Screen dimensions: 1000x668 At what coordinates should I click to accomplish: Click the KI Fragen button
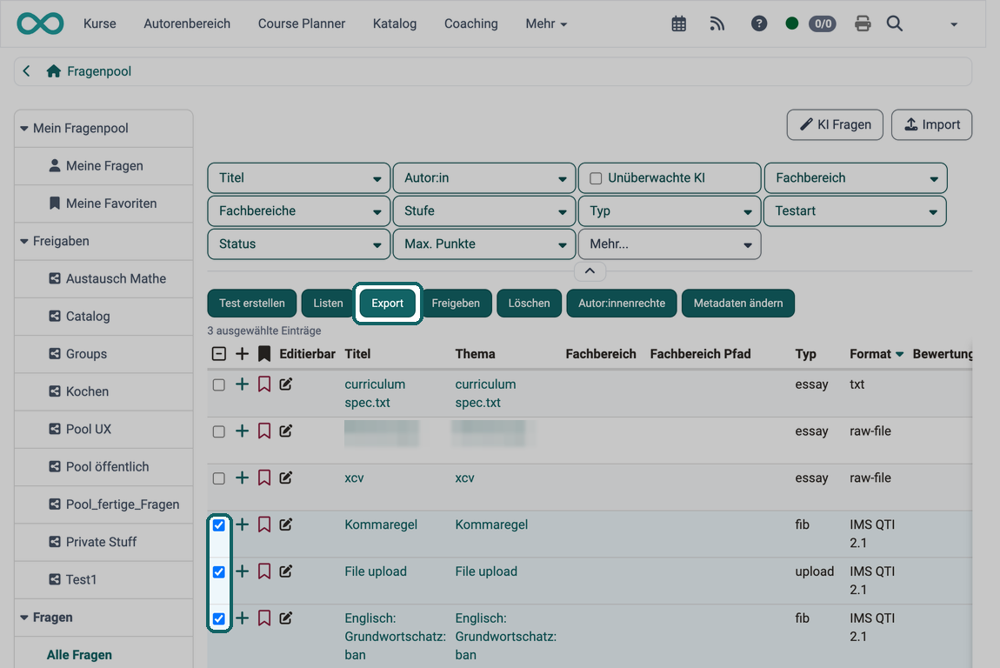click(x=835, y=124)
